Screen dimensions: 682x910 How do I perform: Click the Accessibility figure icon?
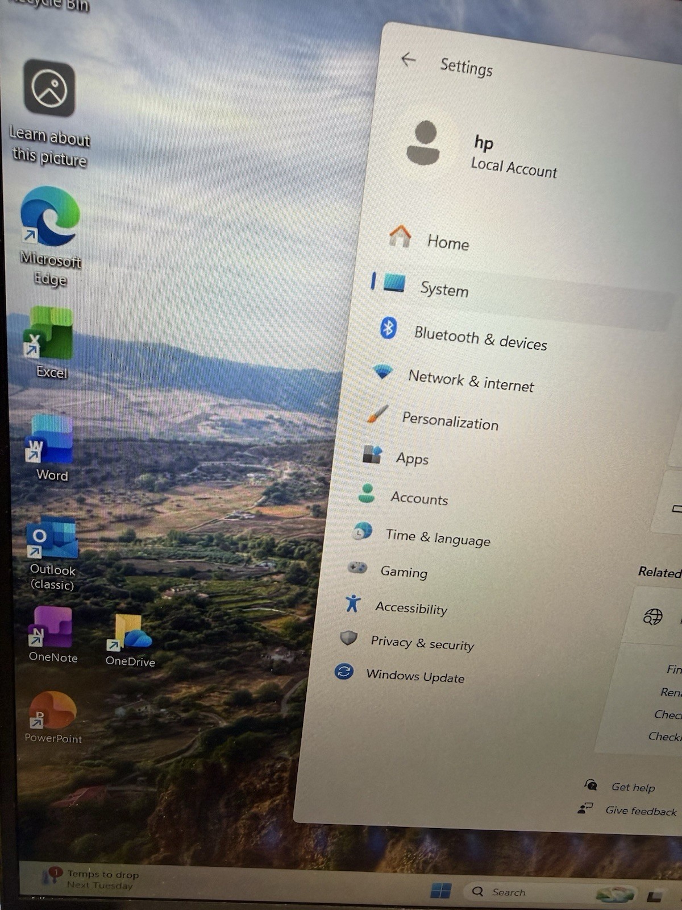[x=353, y=603]
